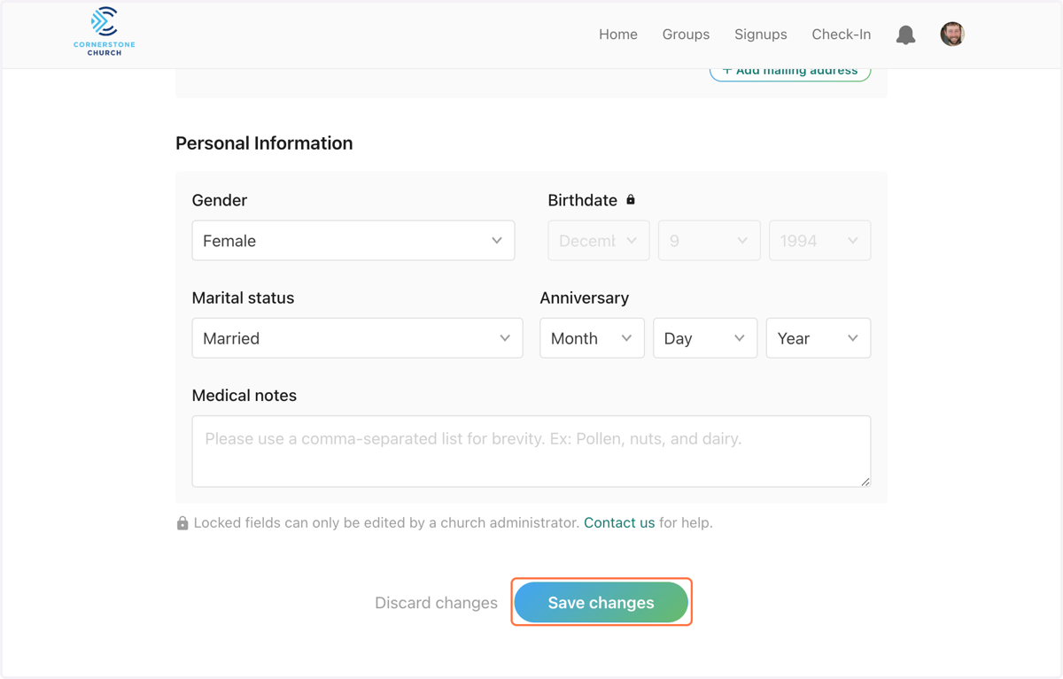Click the Medical notes resize handle
Viewport: 1063px width, 679px height.
(x=865, y=482)
